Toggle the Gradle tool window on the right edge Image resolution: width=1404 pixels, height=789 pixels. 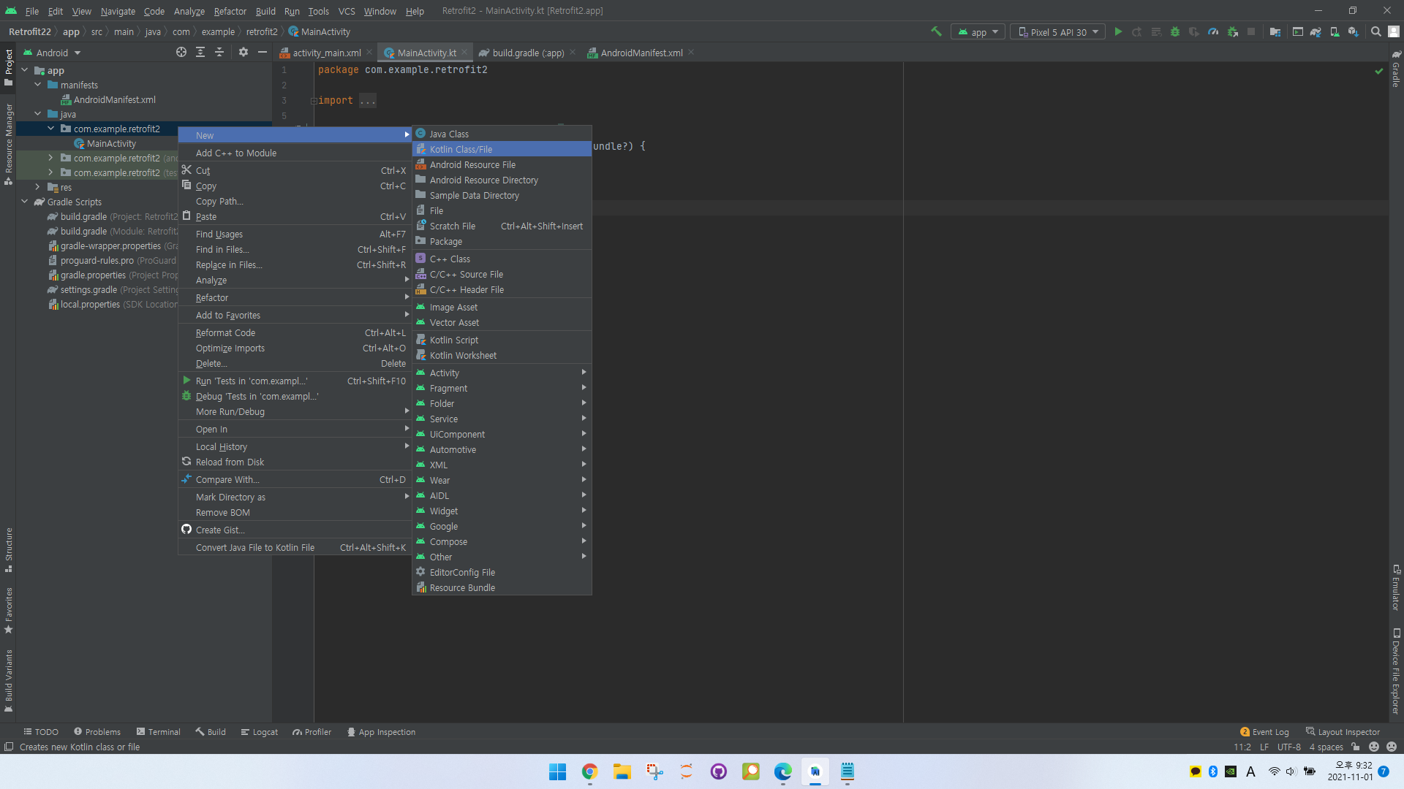pyautogui.click(x=1395, y=69)
